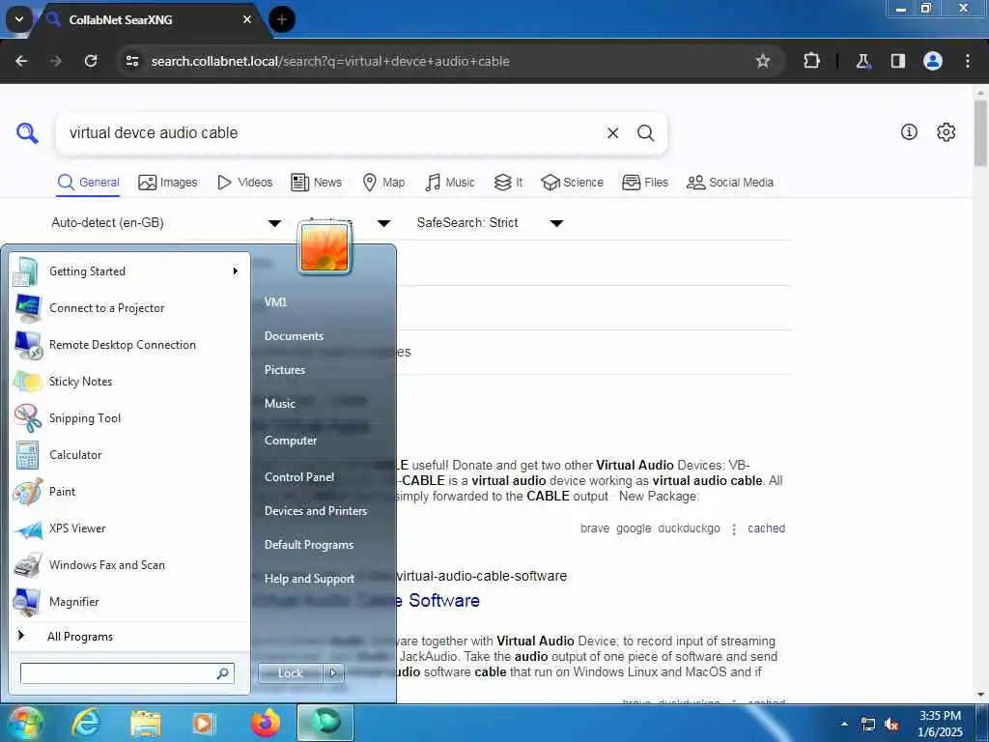The image size is (989, 742).
Task: Open Help and Support
Action: tap(309, 579)
